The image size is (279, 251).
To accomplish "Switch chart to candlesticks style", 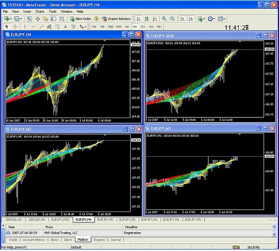I will click(147, 19).
